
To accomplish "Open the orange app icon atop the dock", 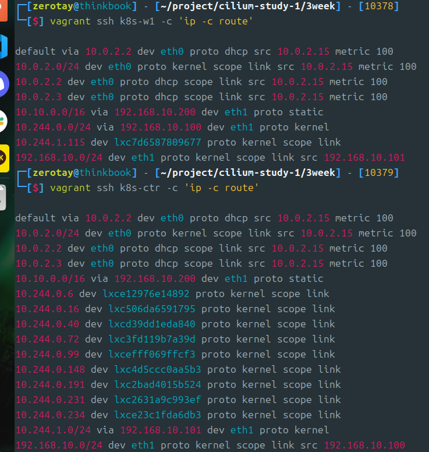I will pos(3,9).
